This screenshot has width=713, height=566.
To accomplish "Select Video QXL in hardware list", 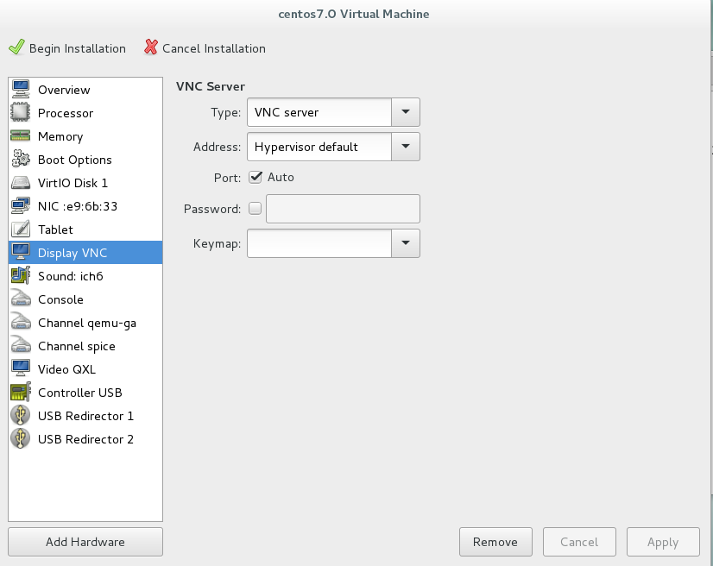I will click(x=65, y=369).
